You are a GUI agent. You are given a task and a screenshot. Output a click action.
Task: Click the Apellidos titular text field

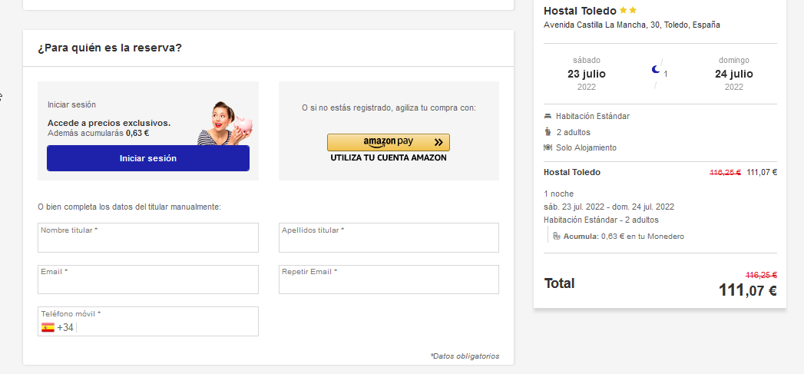[388, 243]
